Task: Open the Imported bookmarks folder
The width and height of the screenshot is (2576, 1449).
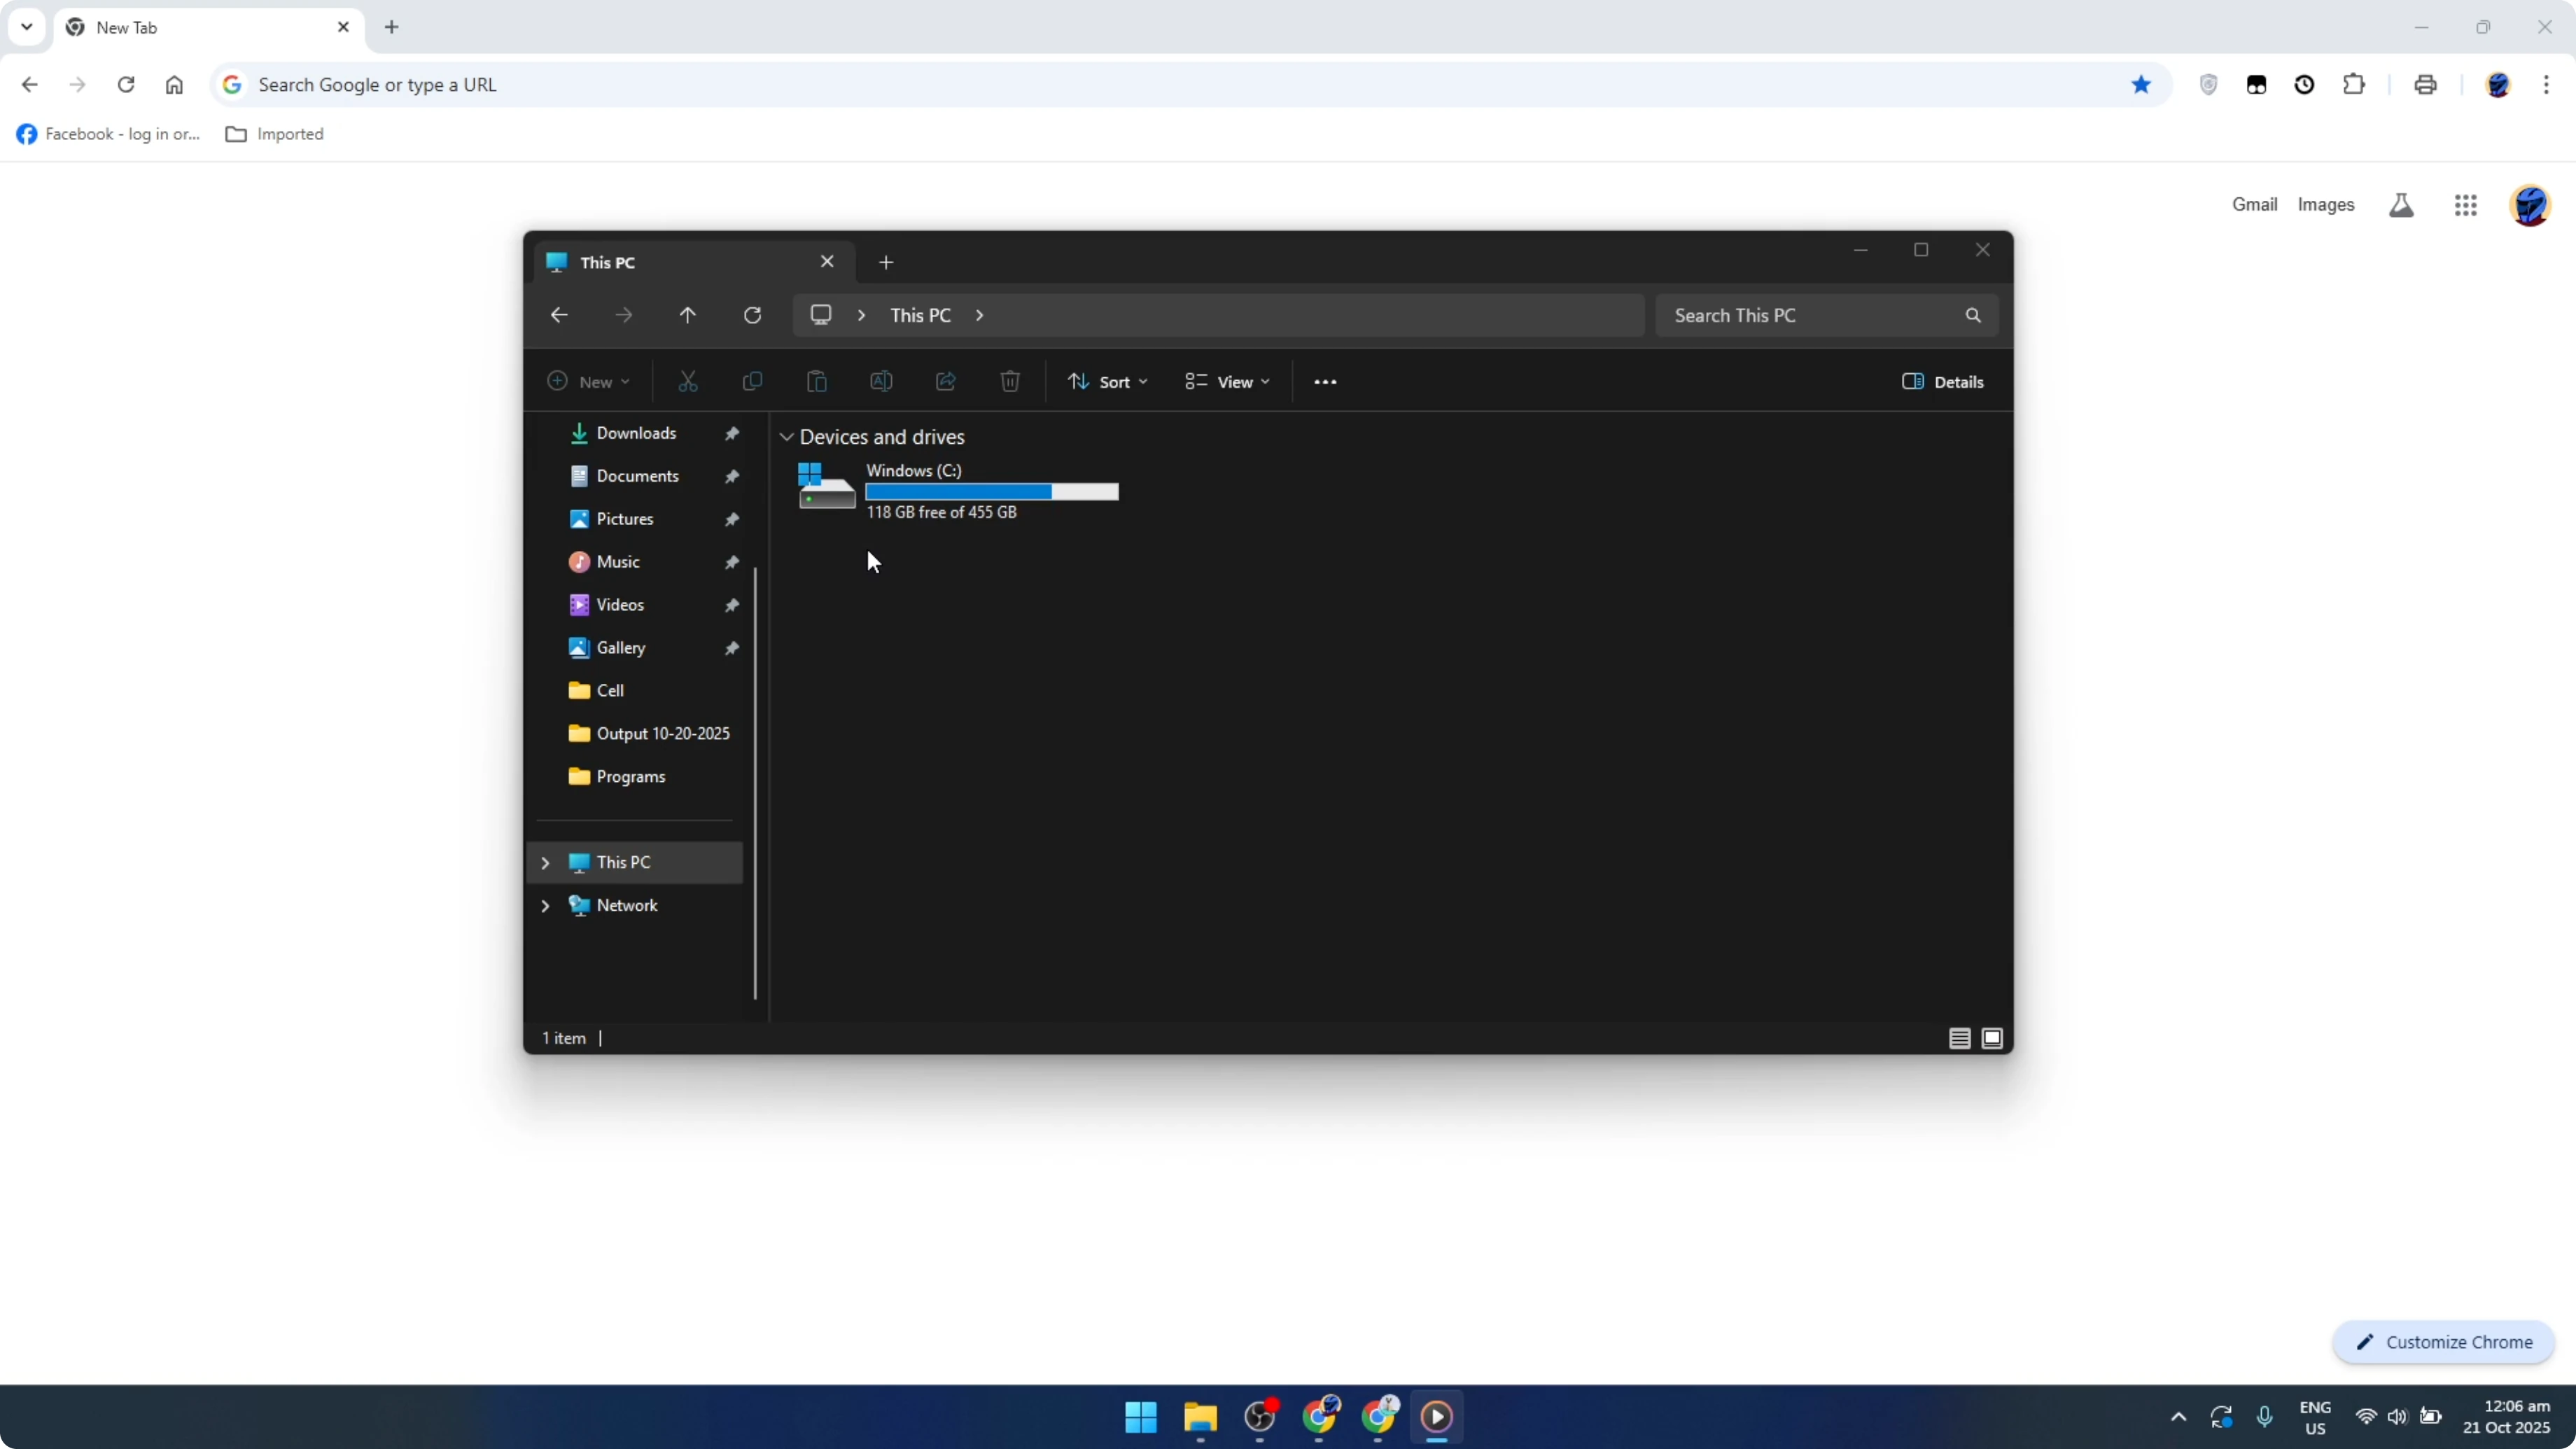Action: click(275, 134)
